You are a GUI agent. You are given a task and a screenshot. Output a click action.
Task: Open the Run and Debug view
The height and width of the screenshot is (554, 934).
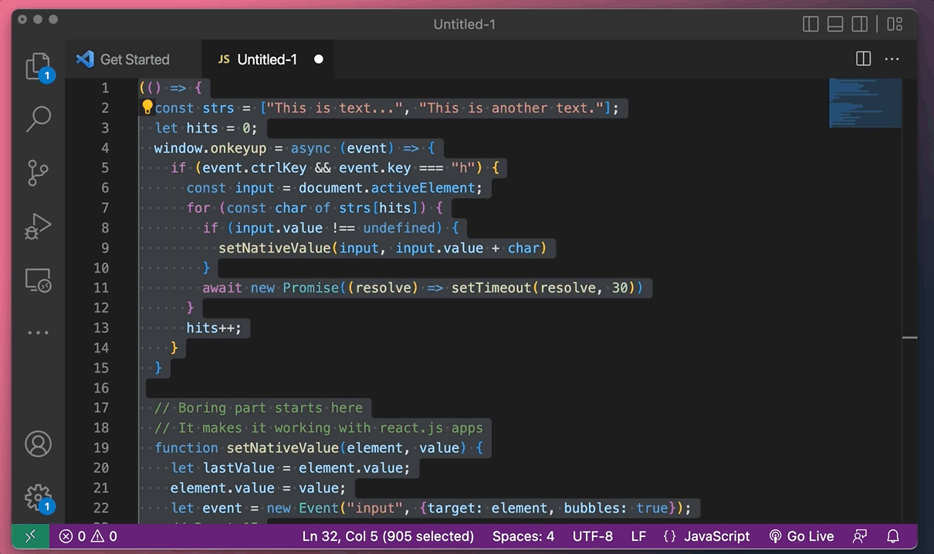coord(38,226)
